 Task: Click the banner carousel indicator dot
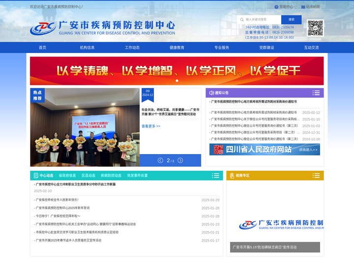[177, 80]
